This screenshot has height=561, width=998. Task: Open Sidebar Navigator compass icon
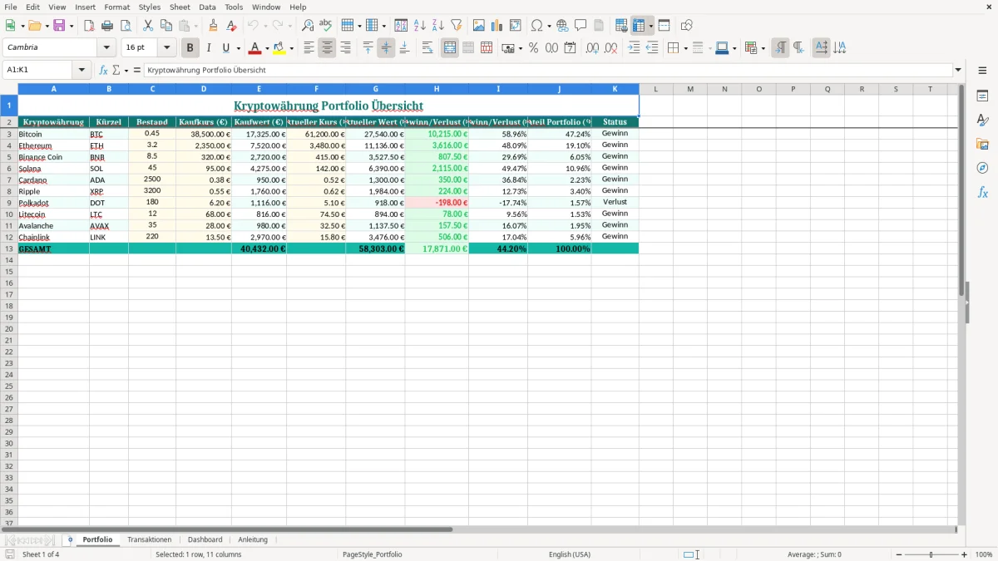pyautogui.click(x=982, y=168)
